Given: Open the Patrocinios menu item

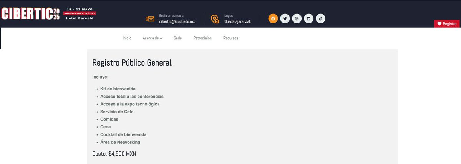Looking at the screenshot, I should click(x=202, y=38).
